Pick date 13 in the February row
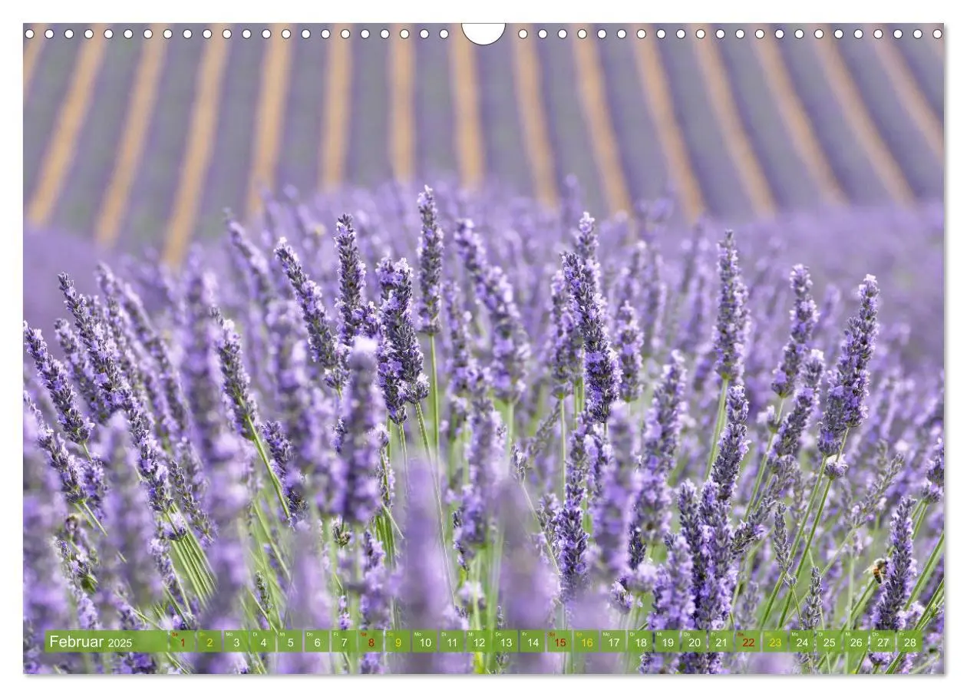967x697 pixels. 505,642
